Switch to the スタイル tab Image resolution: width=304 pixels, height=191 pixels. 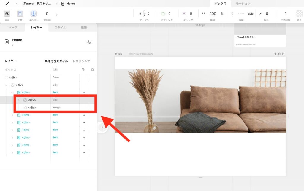[60, 28]
